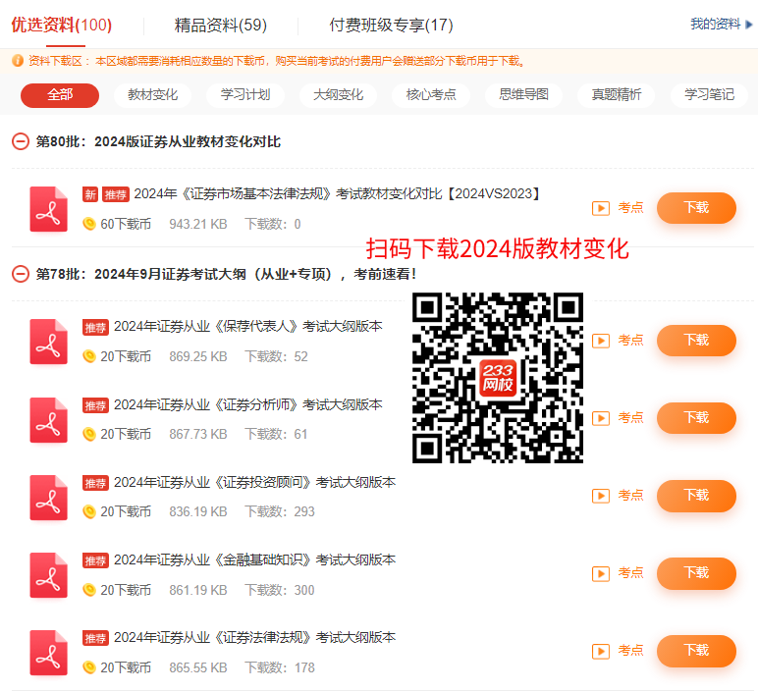The height and width of the screenshot is (692, 758).
Task: Open 证券投资顾问 考试大纲版本 title link
Action: 254,482
